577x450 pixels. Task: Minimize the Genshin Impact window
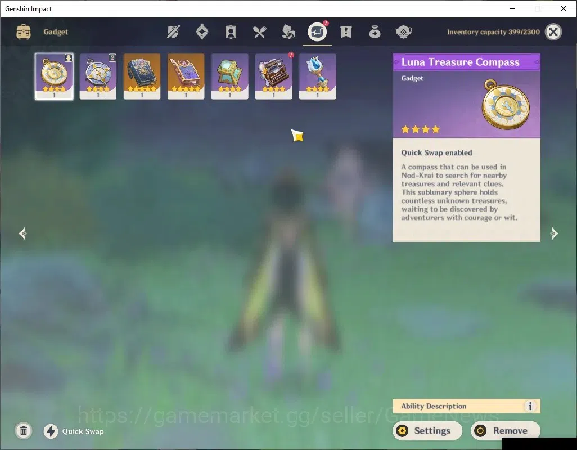(512, 8)
